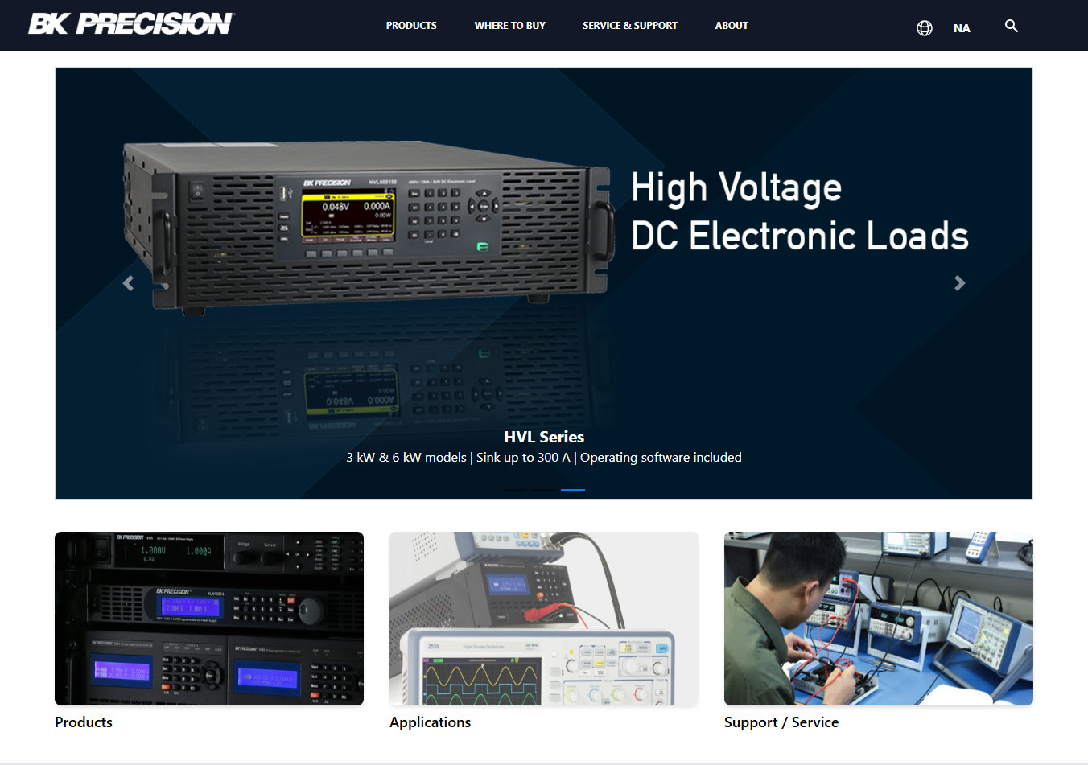The width and height of the screenshot is (1088, 765).
Task: Open the NA region dropdown
Action: (x=962, y=28)
